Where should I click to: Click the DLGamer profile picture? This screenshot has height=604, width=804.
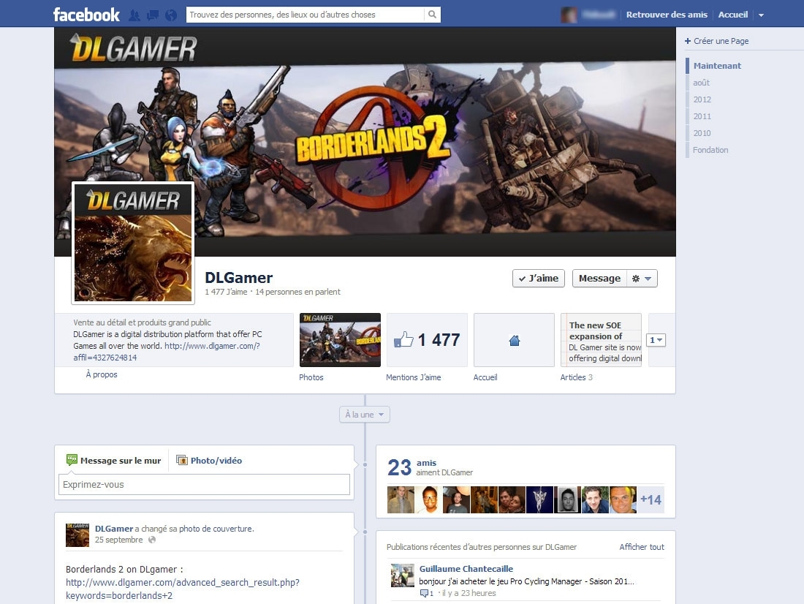pyautogui.click(x=133, y=243)
